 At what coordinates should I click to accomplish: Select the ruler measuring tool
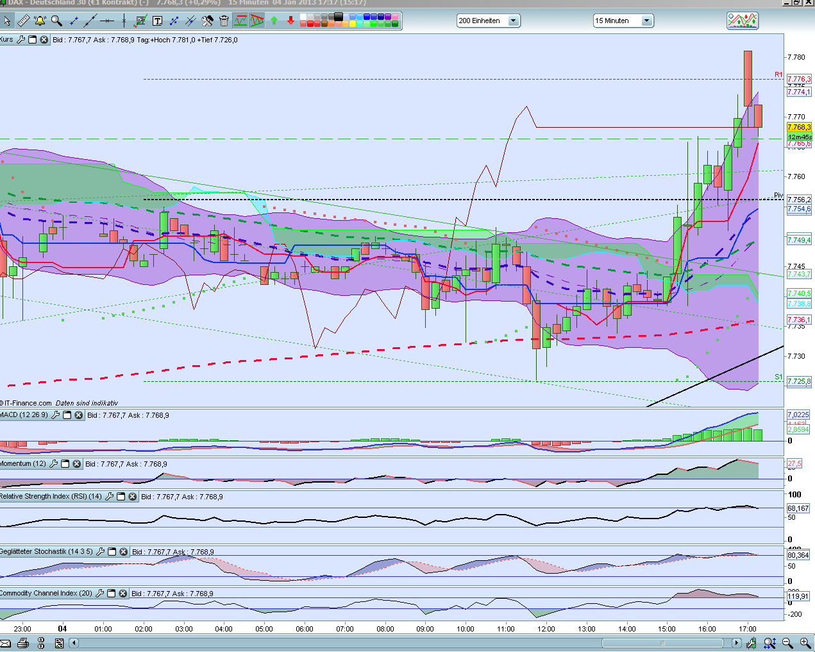click(x=23, y=21)
